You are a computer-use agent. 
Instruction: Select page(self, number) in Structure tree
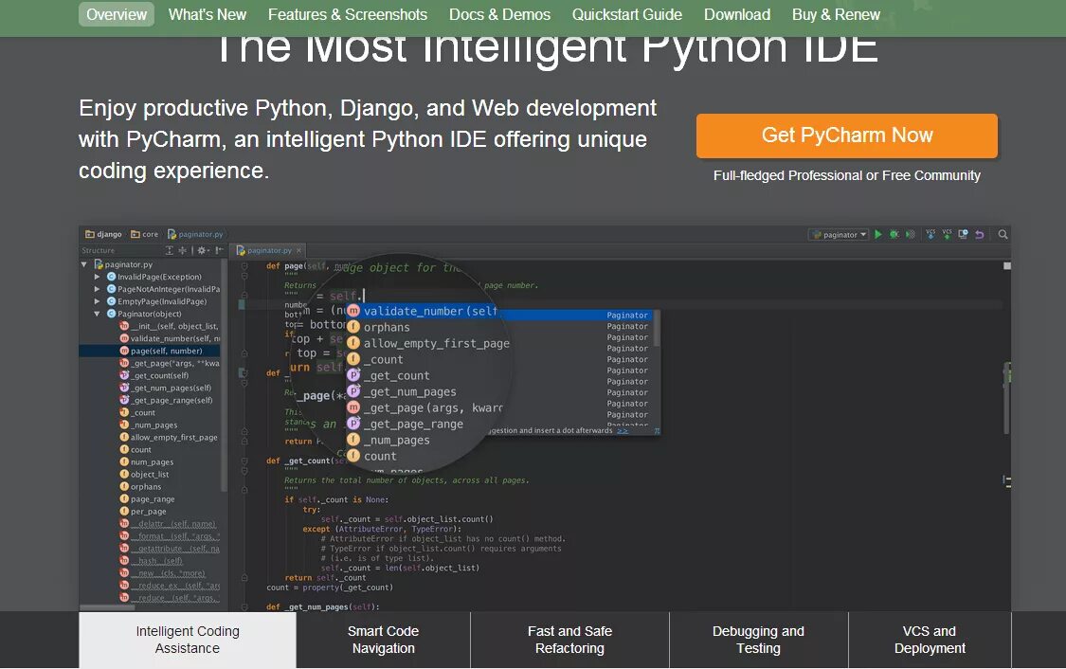[x=151, y=351]
